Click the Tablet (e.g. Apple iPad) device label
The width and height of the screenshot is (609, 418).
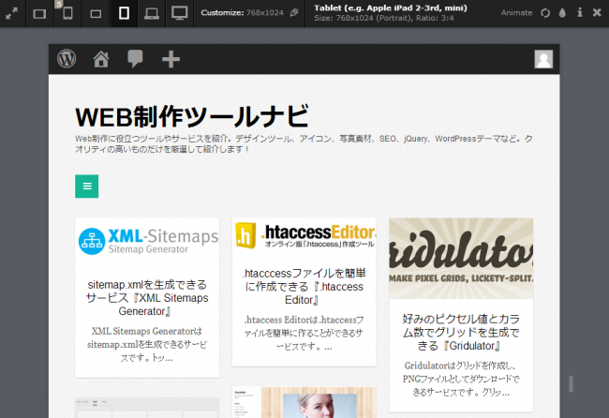pos(391,7)
